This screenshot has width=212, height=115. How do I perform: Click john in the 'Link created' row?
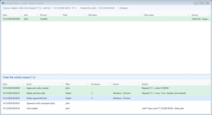tap(68, 108)
